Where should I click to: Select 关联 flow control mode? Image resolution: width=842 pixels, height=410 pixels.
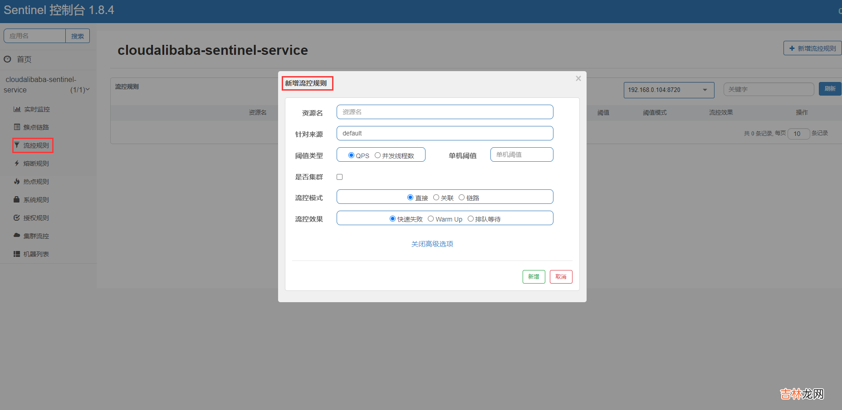click(x=436, y=198)
